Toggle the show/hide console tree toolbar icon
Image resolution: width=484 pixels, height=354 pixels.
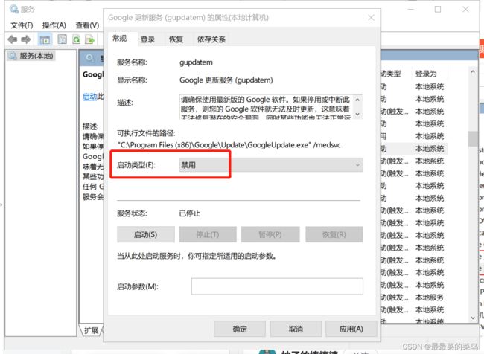(45, 39)
